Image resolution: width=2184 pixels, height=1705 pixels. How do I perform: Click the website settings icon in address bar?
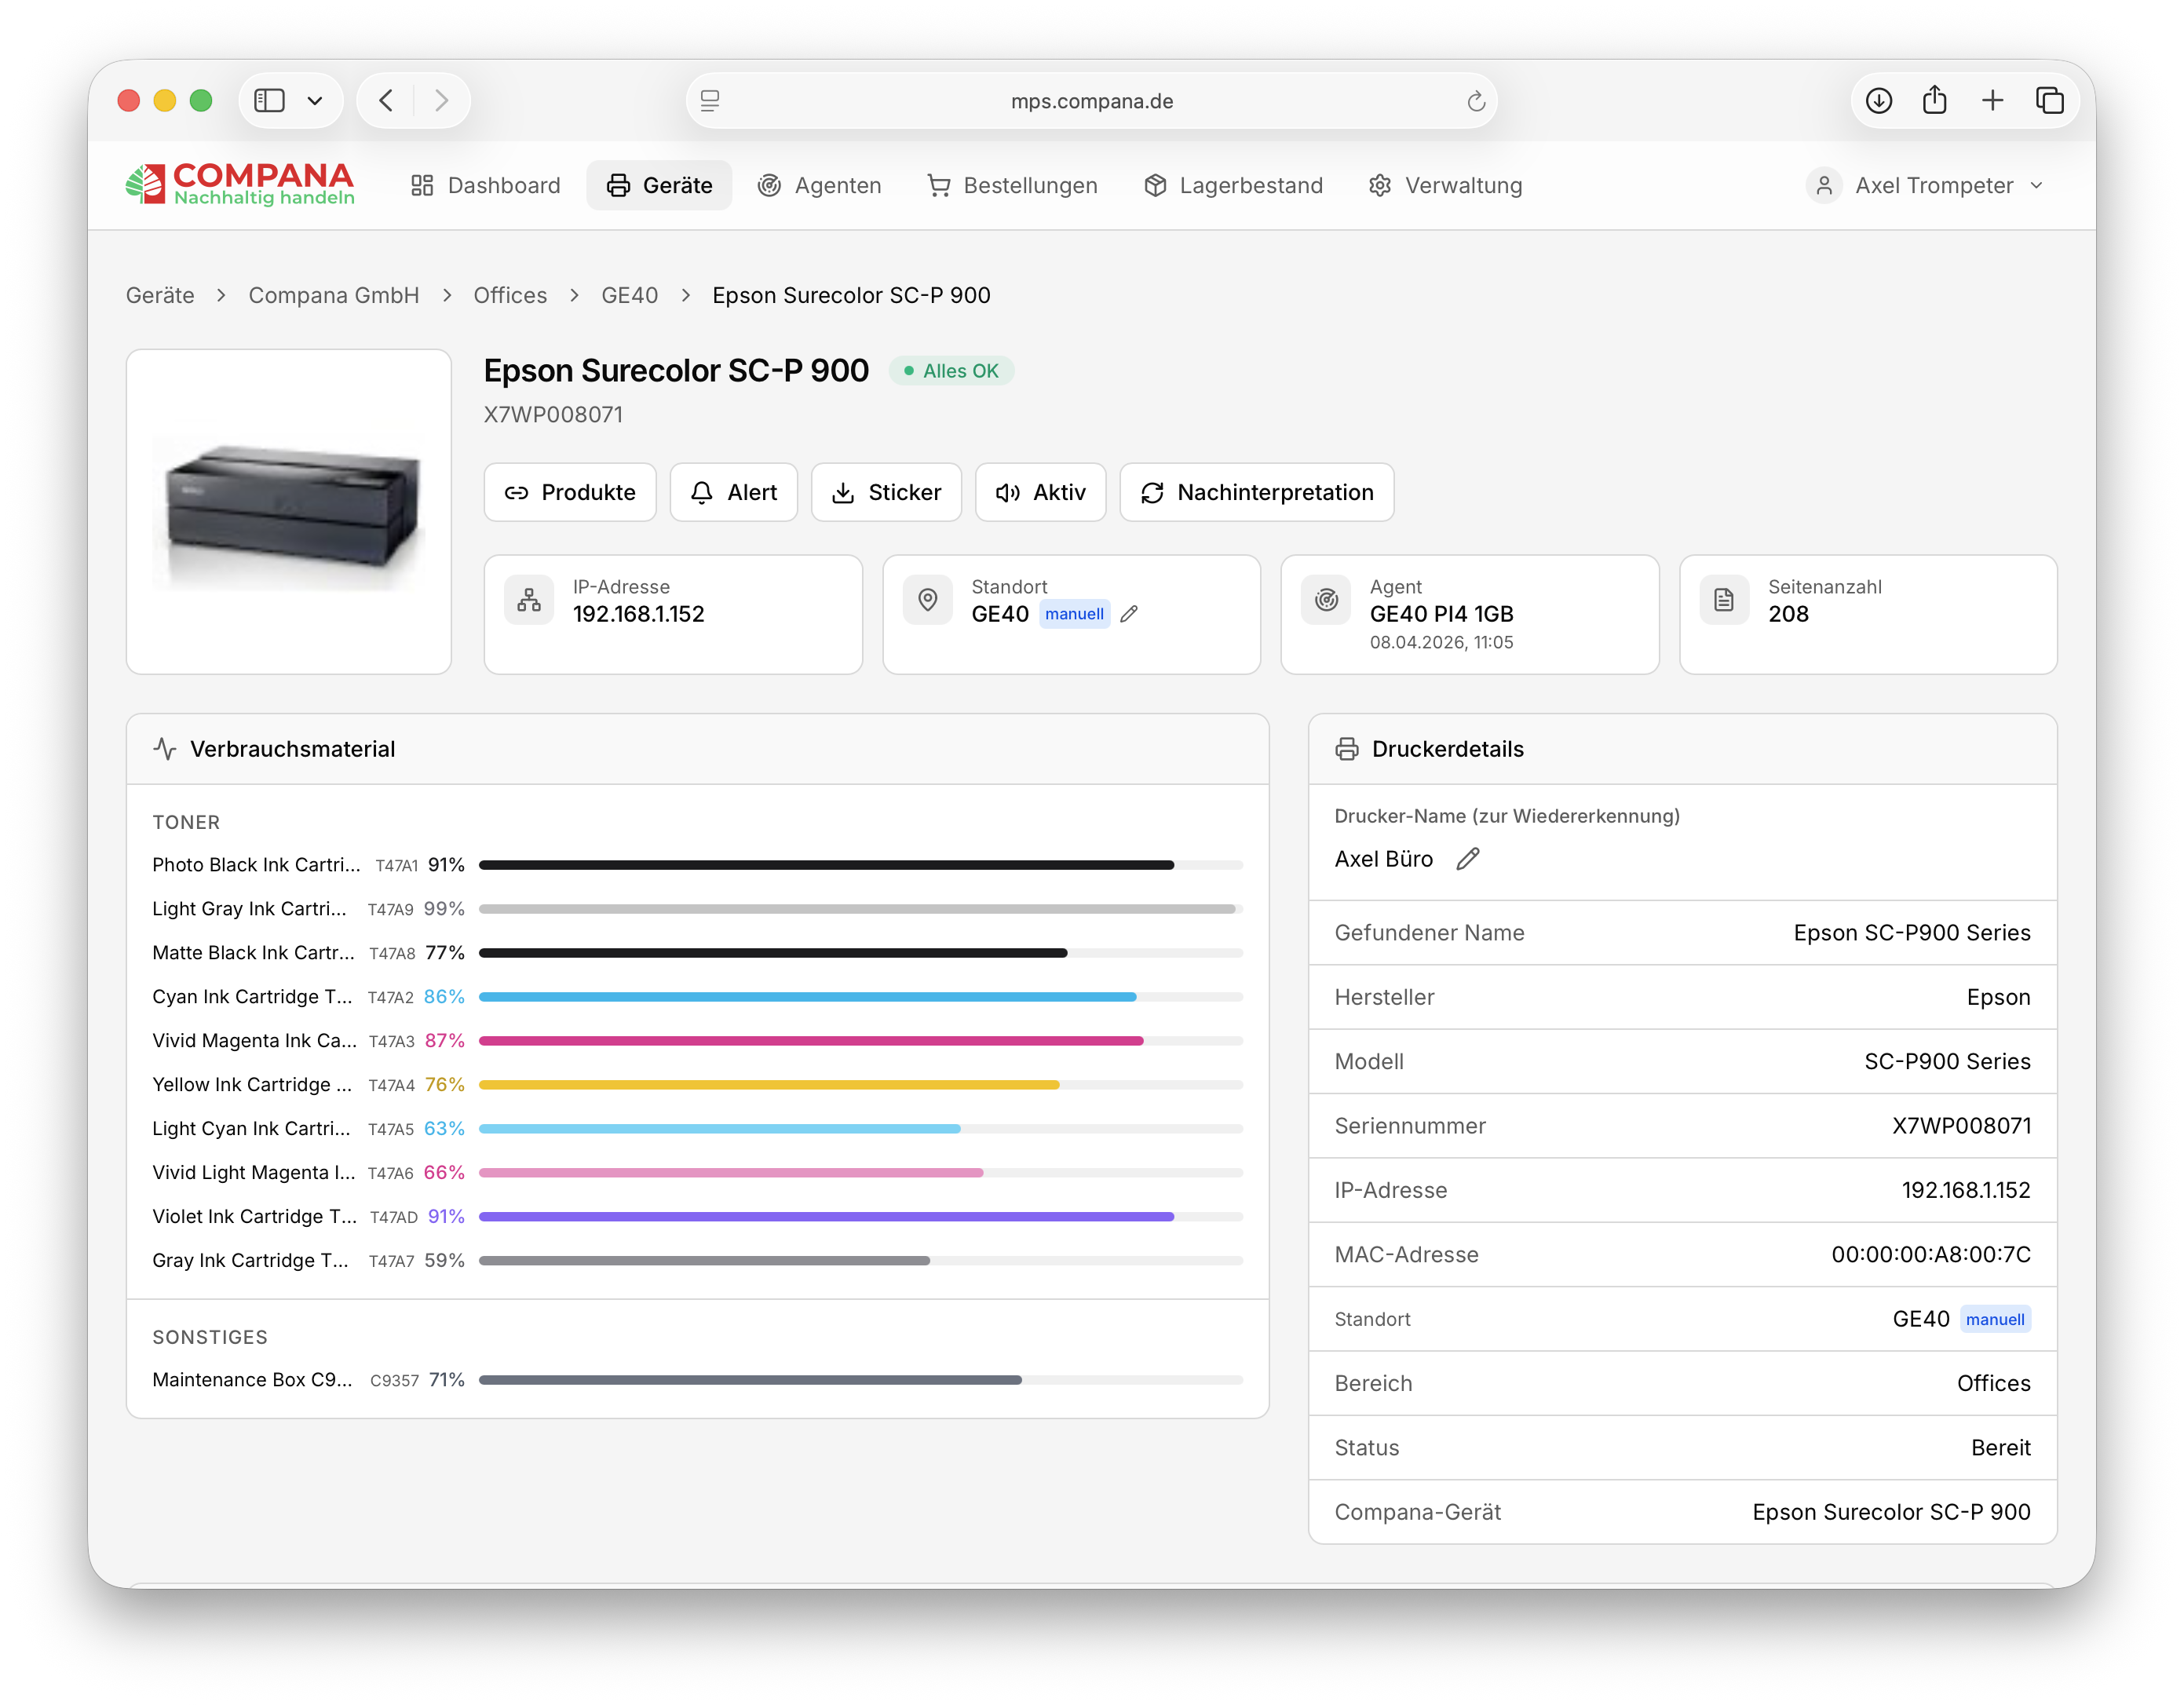tap(710, 101)
